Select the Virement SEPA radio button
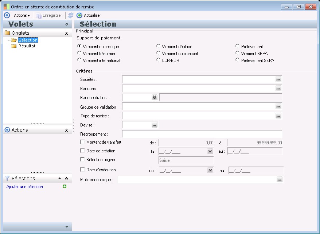The image size is (320, 234). pos(238,53)
